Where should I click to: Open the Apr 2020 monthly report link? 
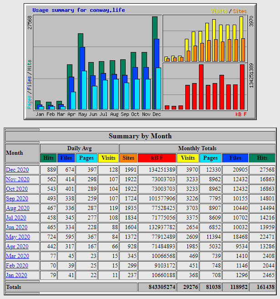coord(17,247)
